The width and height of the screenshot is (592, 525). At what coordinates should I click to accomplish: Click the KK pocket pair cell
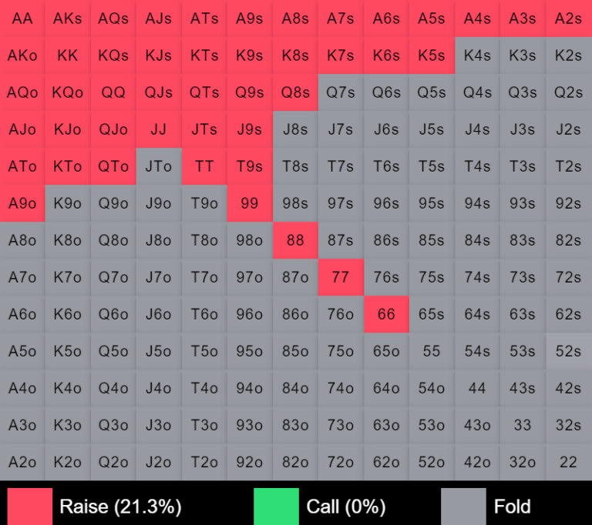68,55
